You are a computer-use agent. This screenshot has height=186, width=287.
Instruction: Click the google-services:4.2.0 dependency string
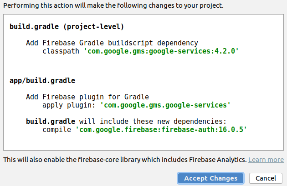[161, 51]
